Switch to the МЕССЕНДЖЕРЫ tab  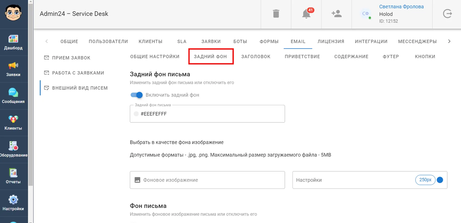(417, 41)
